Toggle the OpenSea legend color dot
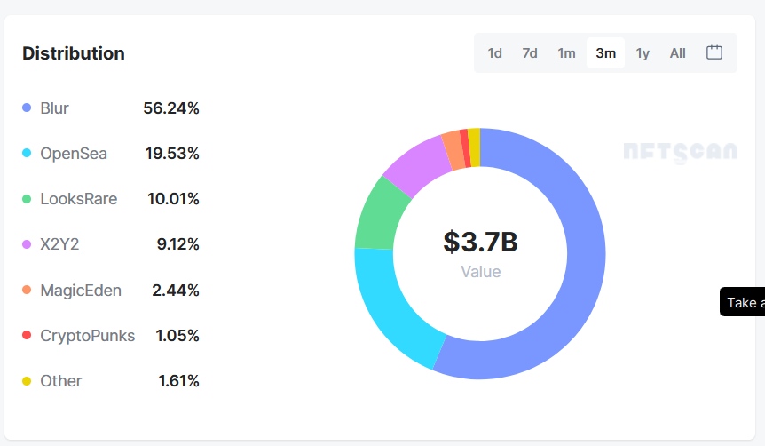This screenshot has height=446, width=765. pyautogui.click(x=27, y=153)
